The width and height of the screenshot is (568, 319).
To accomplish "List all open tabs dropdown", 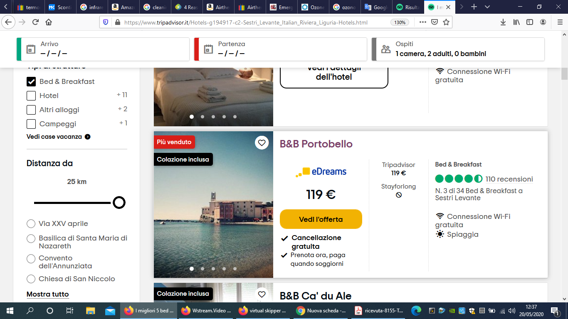I will (487, 7).
